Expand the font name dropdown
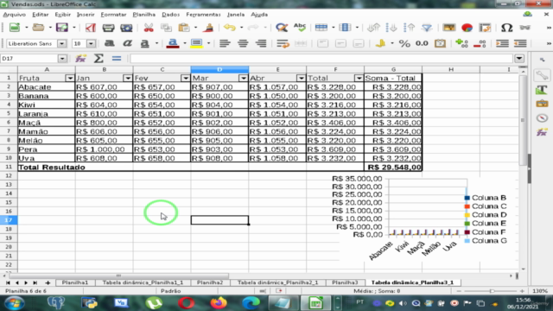This screenshot has width=553, height=311. tap(61, 43)
